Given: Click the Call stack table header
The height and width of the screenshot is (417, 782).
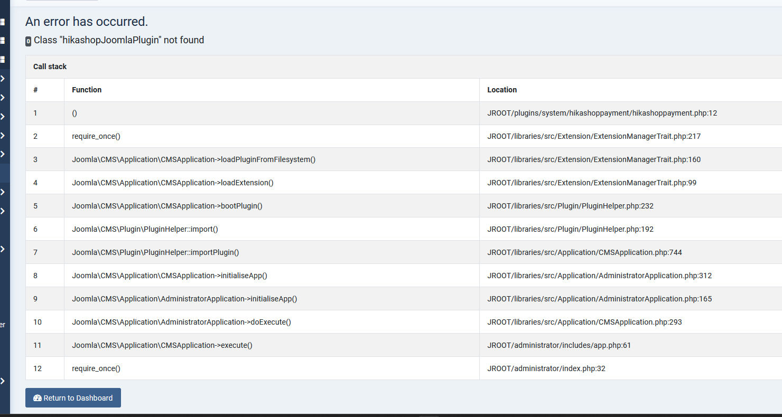Looking at the screenshot, I should pos(50,67).
